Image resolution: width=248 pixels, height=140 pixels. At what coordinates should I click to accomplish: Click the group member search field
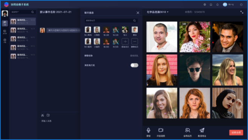(x=111, y=21)
